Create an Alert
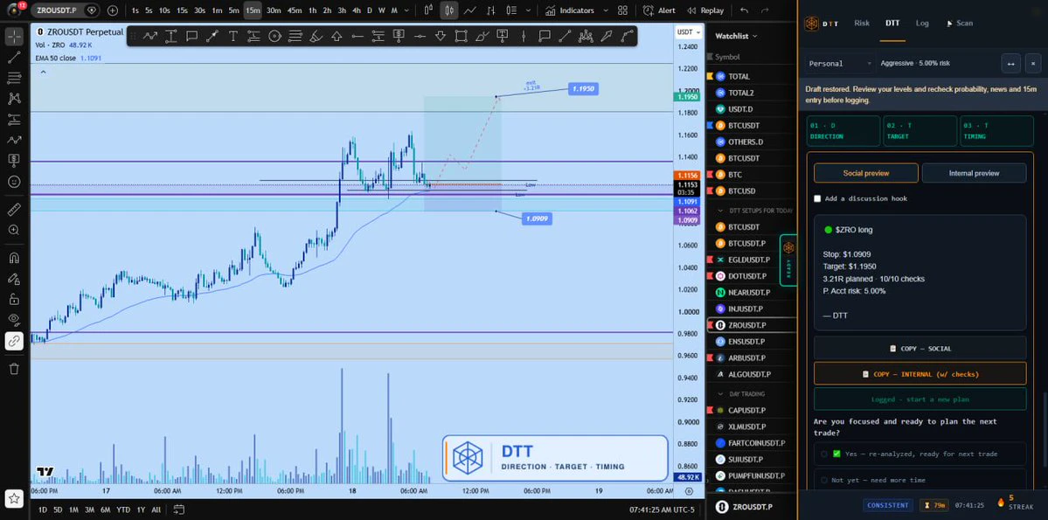Screen dimensions: 1048x520 [x=659, y=10]
